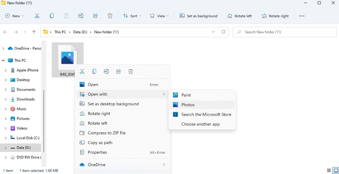The image size is (339, 174).
Task: Open recent locations dropdown arrow
Action: pos(25,32)
